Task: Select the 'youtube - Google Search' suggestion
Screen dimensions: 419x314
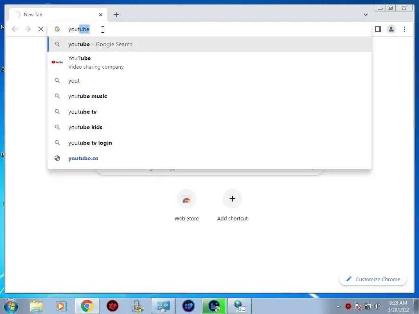Action: coord(209,44)
